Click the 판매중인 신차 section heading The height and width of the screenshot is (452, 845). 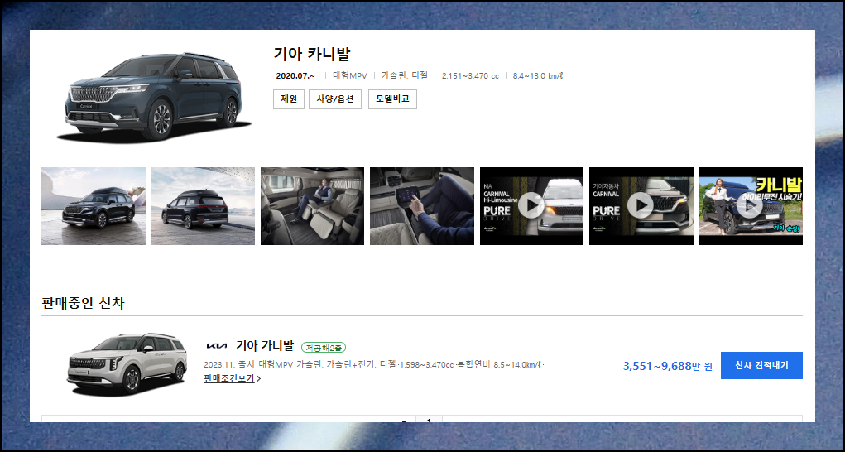(x=83, y=303)
